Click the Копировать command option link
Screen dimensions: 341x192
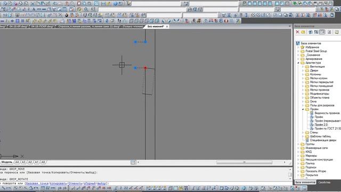click(x=58, y=183)
